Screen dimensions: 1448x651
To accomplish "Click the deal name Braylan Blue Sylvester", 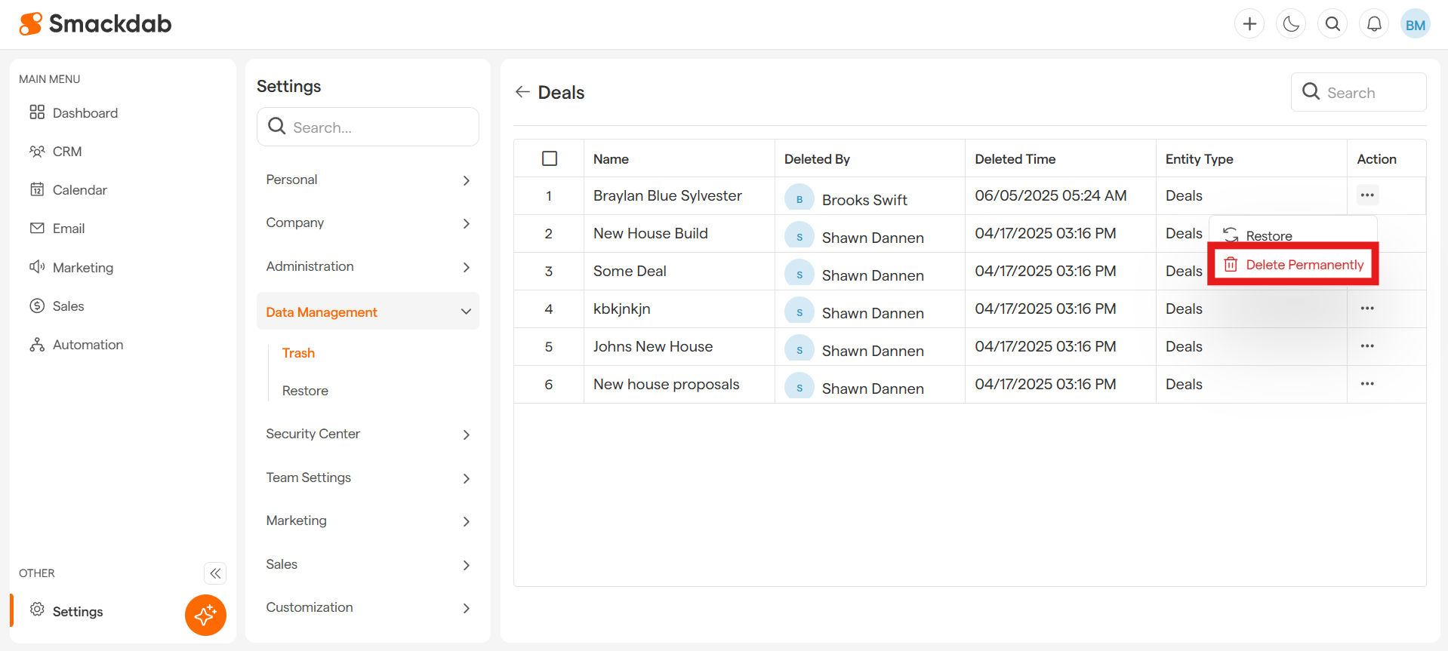I will point(667,195).
